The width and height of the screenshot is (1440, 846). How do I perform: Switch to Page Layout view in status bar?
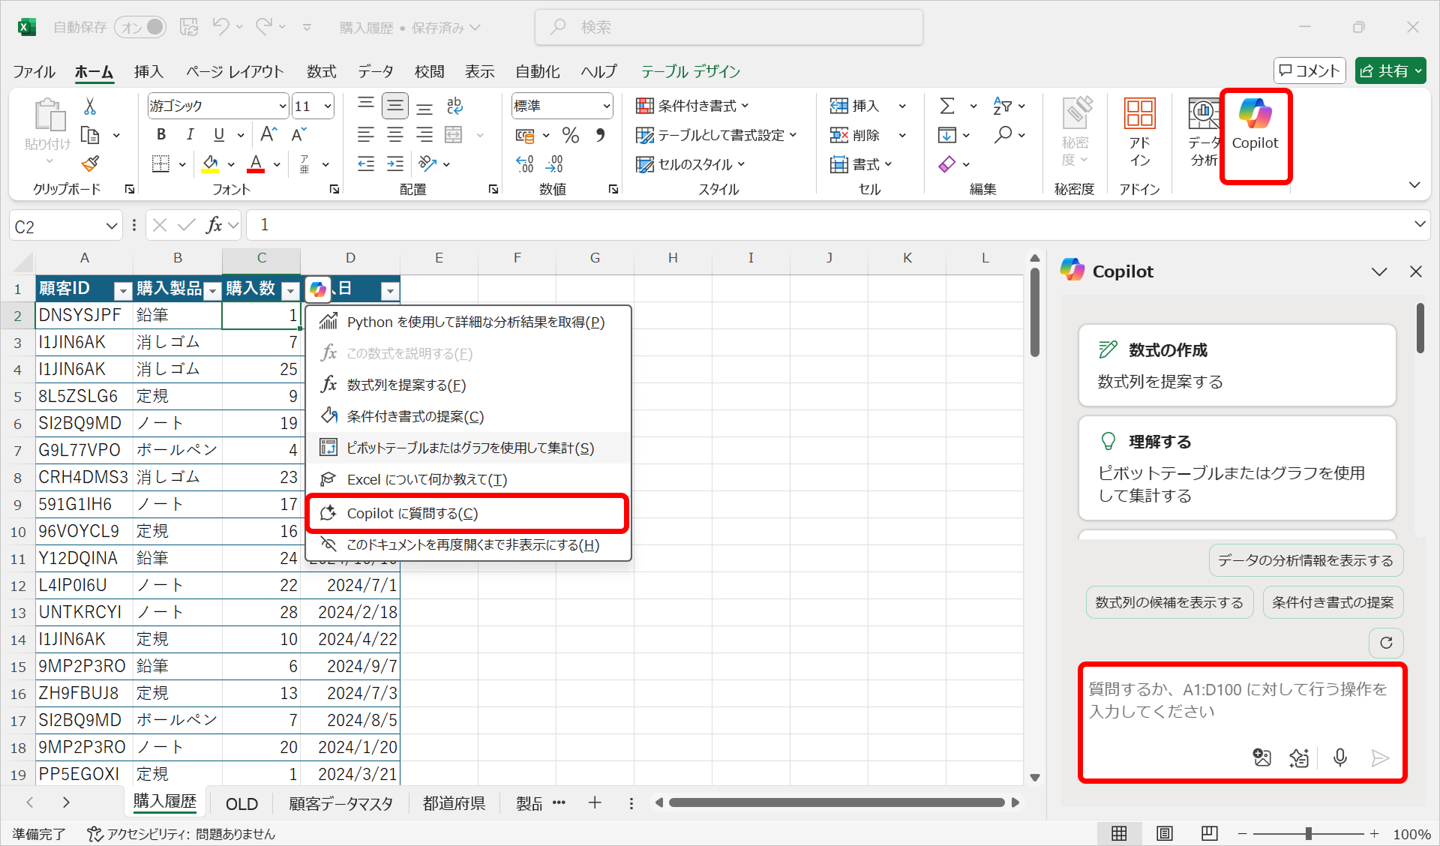(x=1164, y=833)
